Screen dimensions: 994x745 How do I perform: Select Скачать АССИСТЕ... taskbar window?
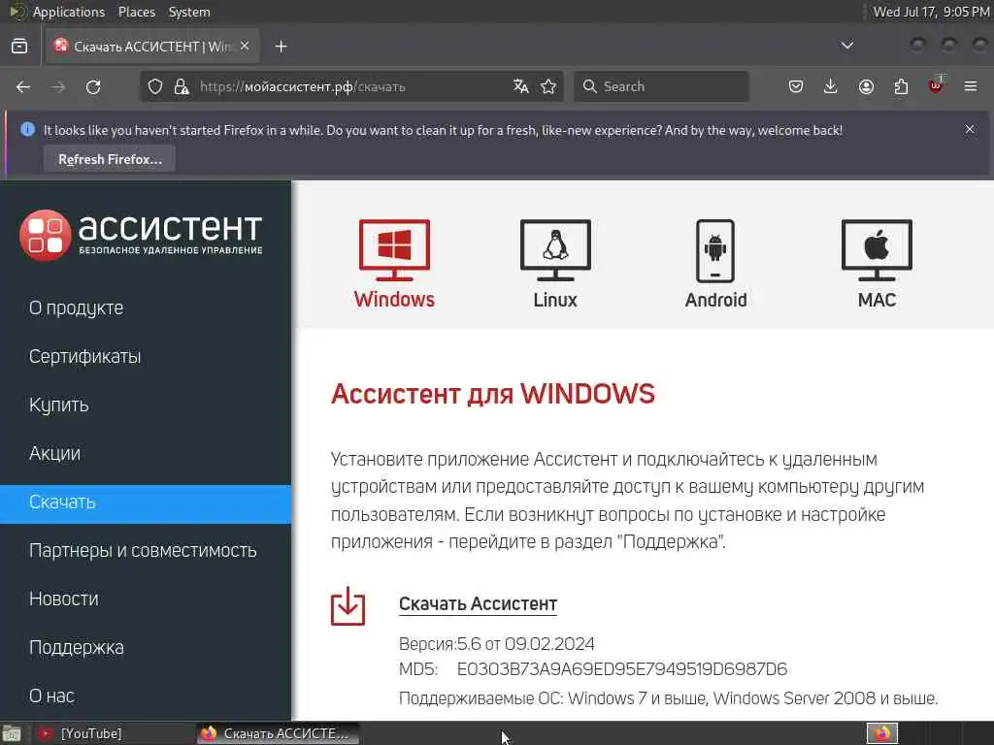[277, 733]
